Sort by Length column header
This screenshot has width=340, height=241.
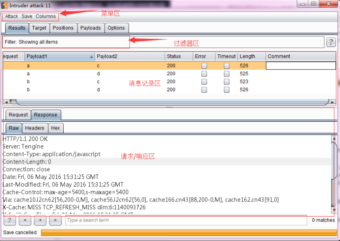click(x=252, y=56)
